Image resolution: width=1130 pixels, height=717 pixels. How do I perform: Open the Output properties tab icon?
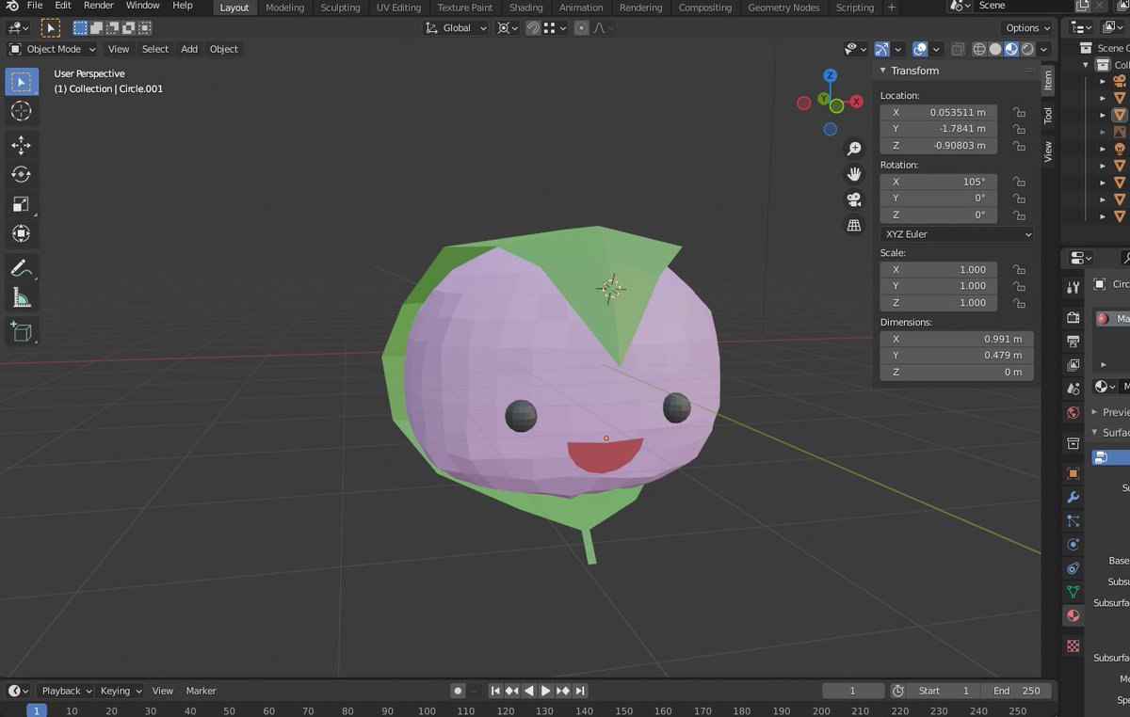[1073, 341]
